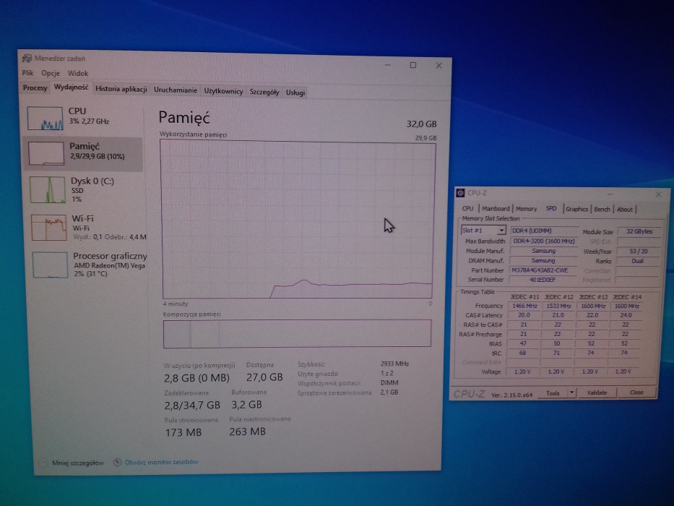This screenshot has height=506, width=674.
Task: Click the CPU 3% 2,27 GHz label
Action: (x=89, y=116)
